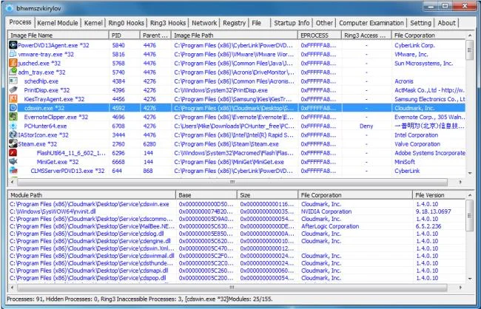The width and height of the screenshot is (481, 309).
Task: Click the Samsung Electronics corporation cell
Action: pos(430,99)
